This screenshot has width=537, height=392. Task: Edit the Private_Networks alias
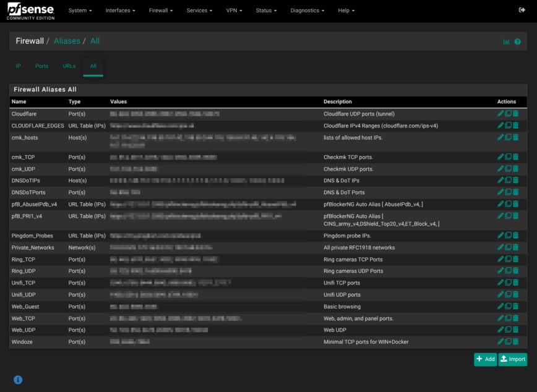click(x=500, y=247)
